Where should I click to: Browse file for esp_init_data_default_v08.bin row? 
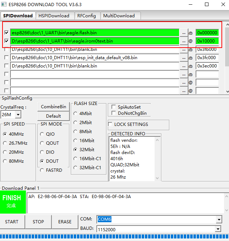184,58
